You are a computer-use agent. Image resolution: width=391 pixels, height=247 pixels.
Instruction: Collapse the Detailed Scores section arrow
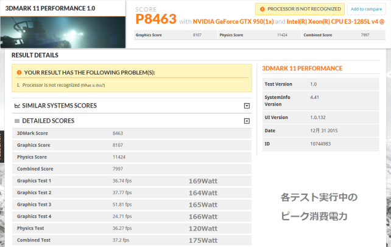click(x=247, y=121)
